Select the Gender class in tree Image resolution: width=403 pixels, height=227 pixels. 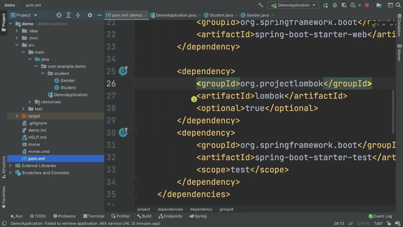point(65,81)
